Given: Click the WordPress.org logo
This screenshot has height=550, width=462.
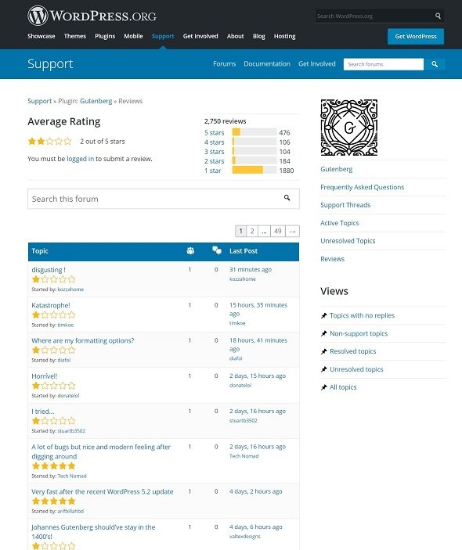Looking at the screenshot, I should [x=92, y=16].
